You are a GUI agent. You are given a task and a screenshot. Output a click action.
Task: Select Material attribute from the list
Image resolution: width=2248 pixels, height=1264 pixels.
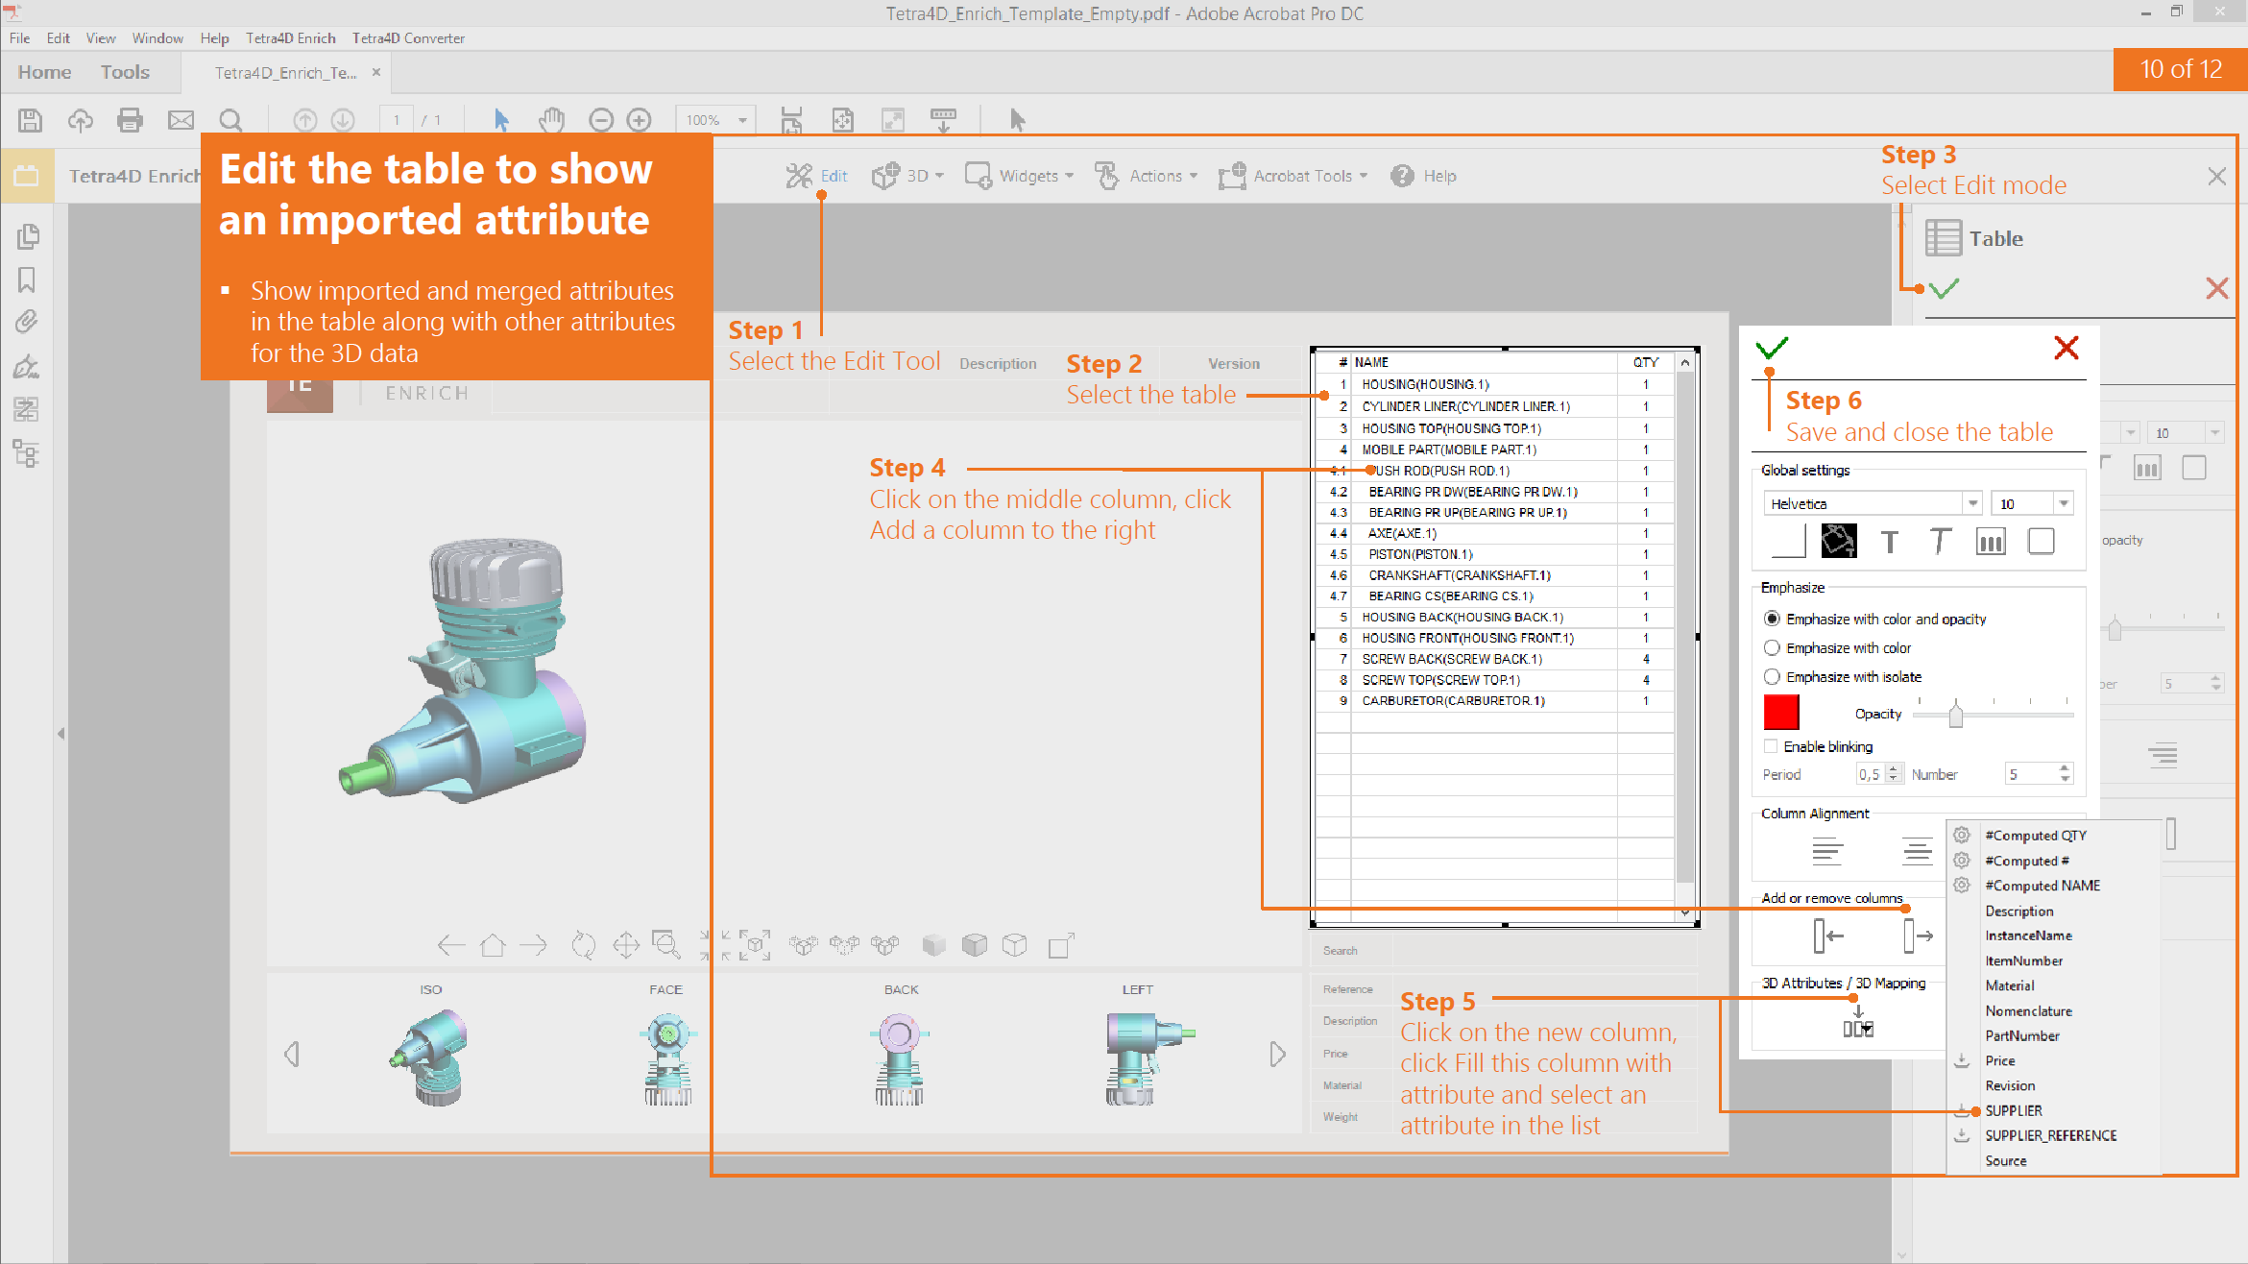2010,985
